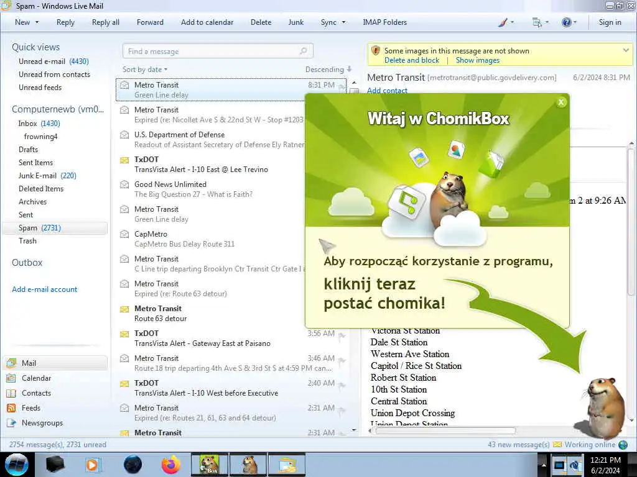The image size is (637, 477).
Task: Collapse the images-not-shown info bar chevron
Action: click(626, 50)
